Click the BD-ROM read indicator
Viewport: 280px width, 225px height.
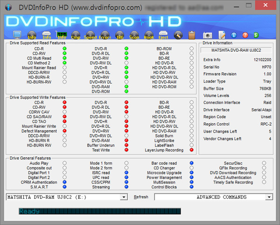pos(192,49)
